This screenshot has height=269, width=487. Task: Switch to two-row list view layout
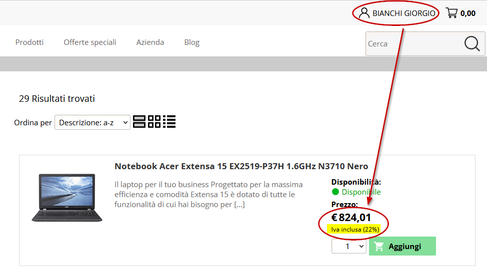click(139, 121)
